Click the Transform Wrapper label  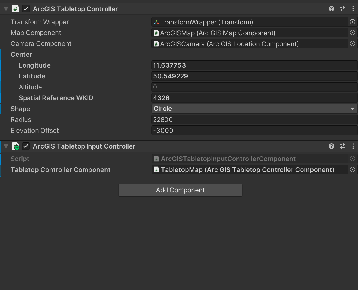click(x=40, y=22)
